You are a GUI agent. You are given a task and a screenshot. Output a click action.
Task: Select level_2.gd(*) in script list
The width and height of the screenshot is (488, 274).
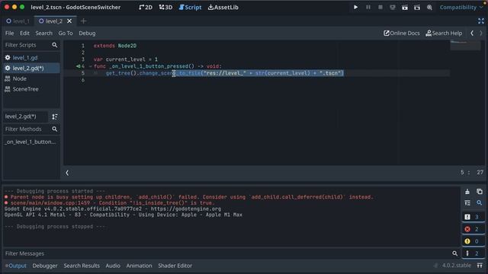tap(31, 68)
